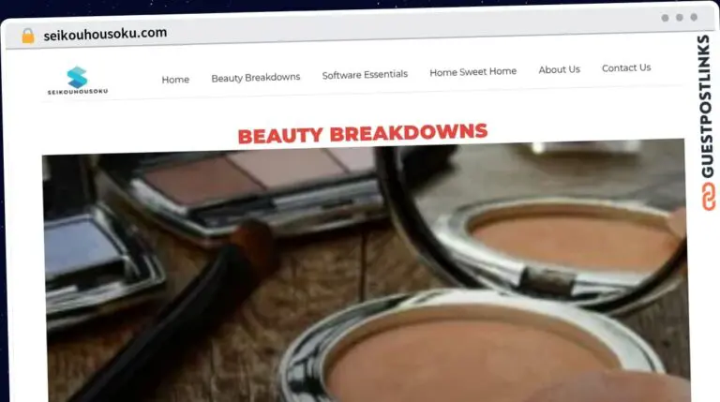
Task: Click the seikouhousoku.com address bar
Action: [x=105, y=34]
